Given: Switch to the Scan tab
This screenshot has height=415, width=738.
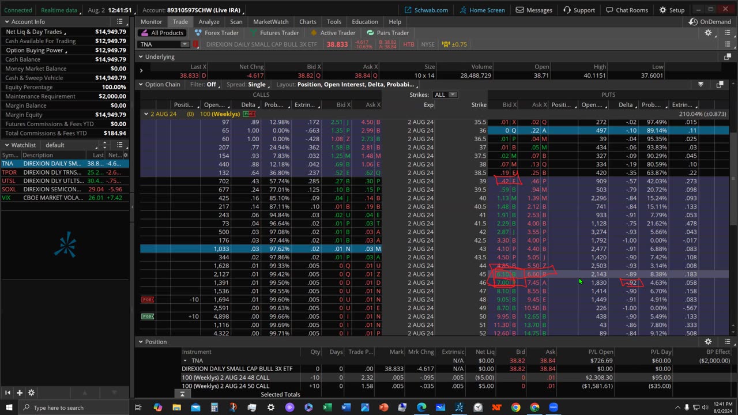Looking at the screenshot, I should pos(236,21).
